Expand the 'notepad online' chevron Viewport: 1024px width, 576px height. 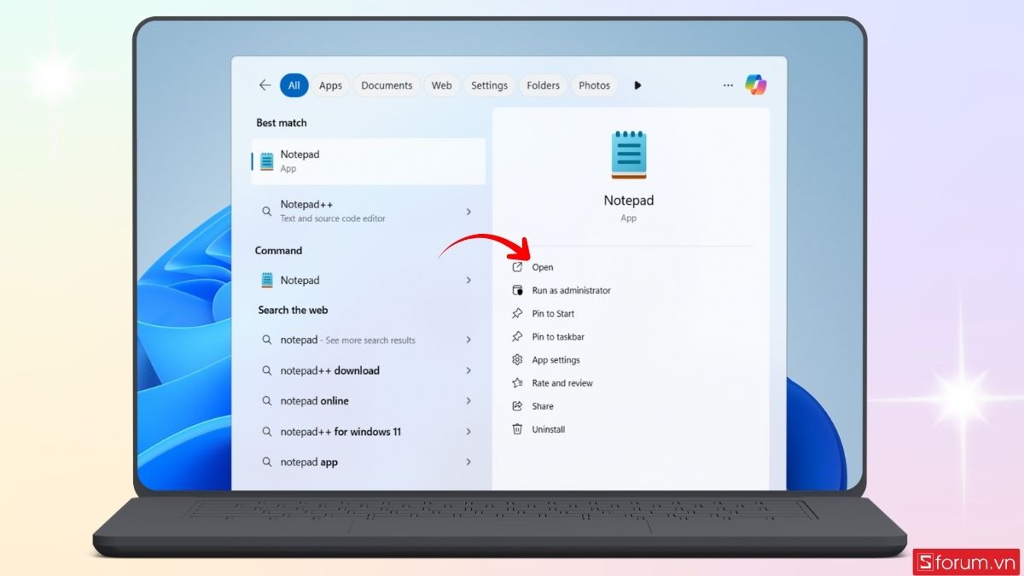point(468,401)
